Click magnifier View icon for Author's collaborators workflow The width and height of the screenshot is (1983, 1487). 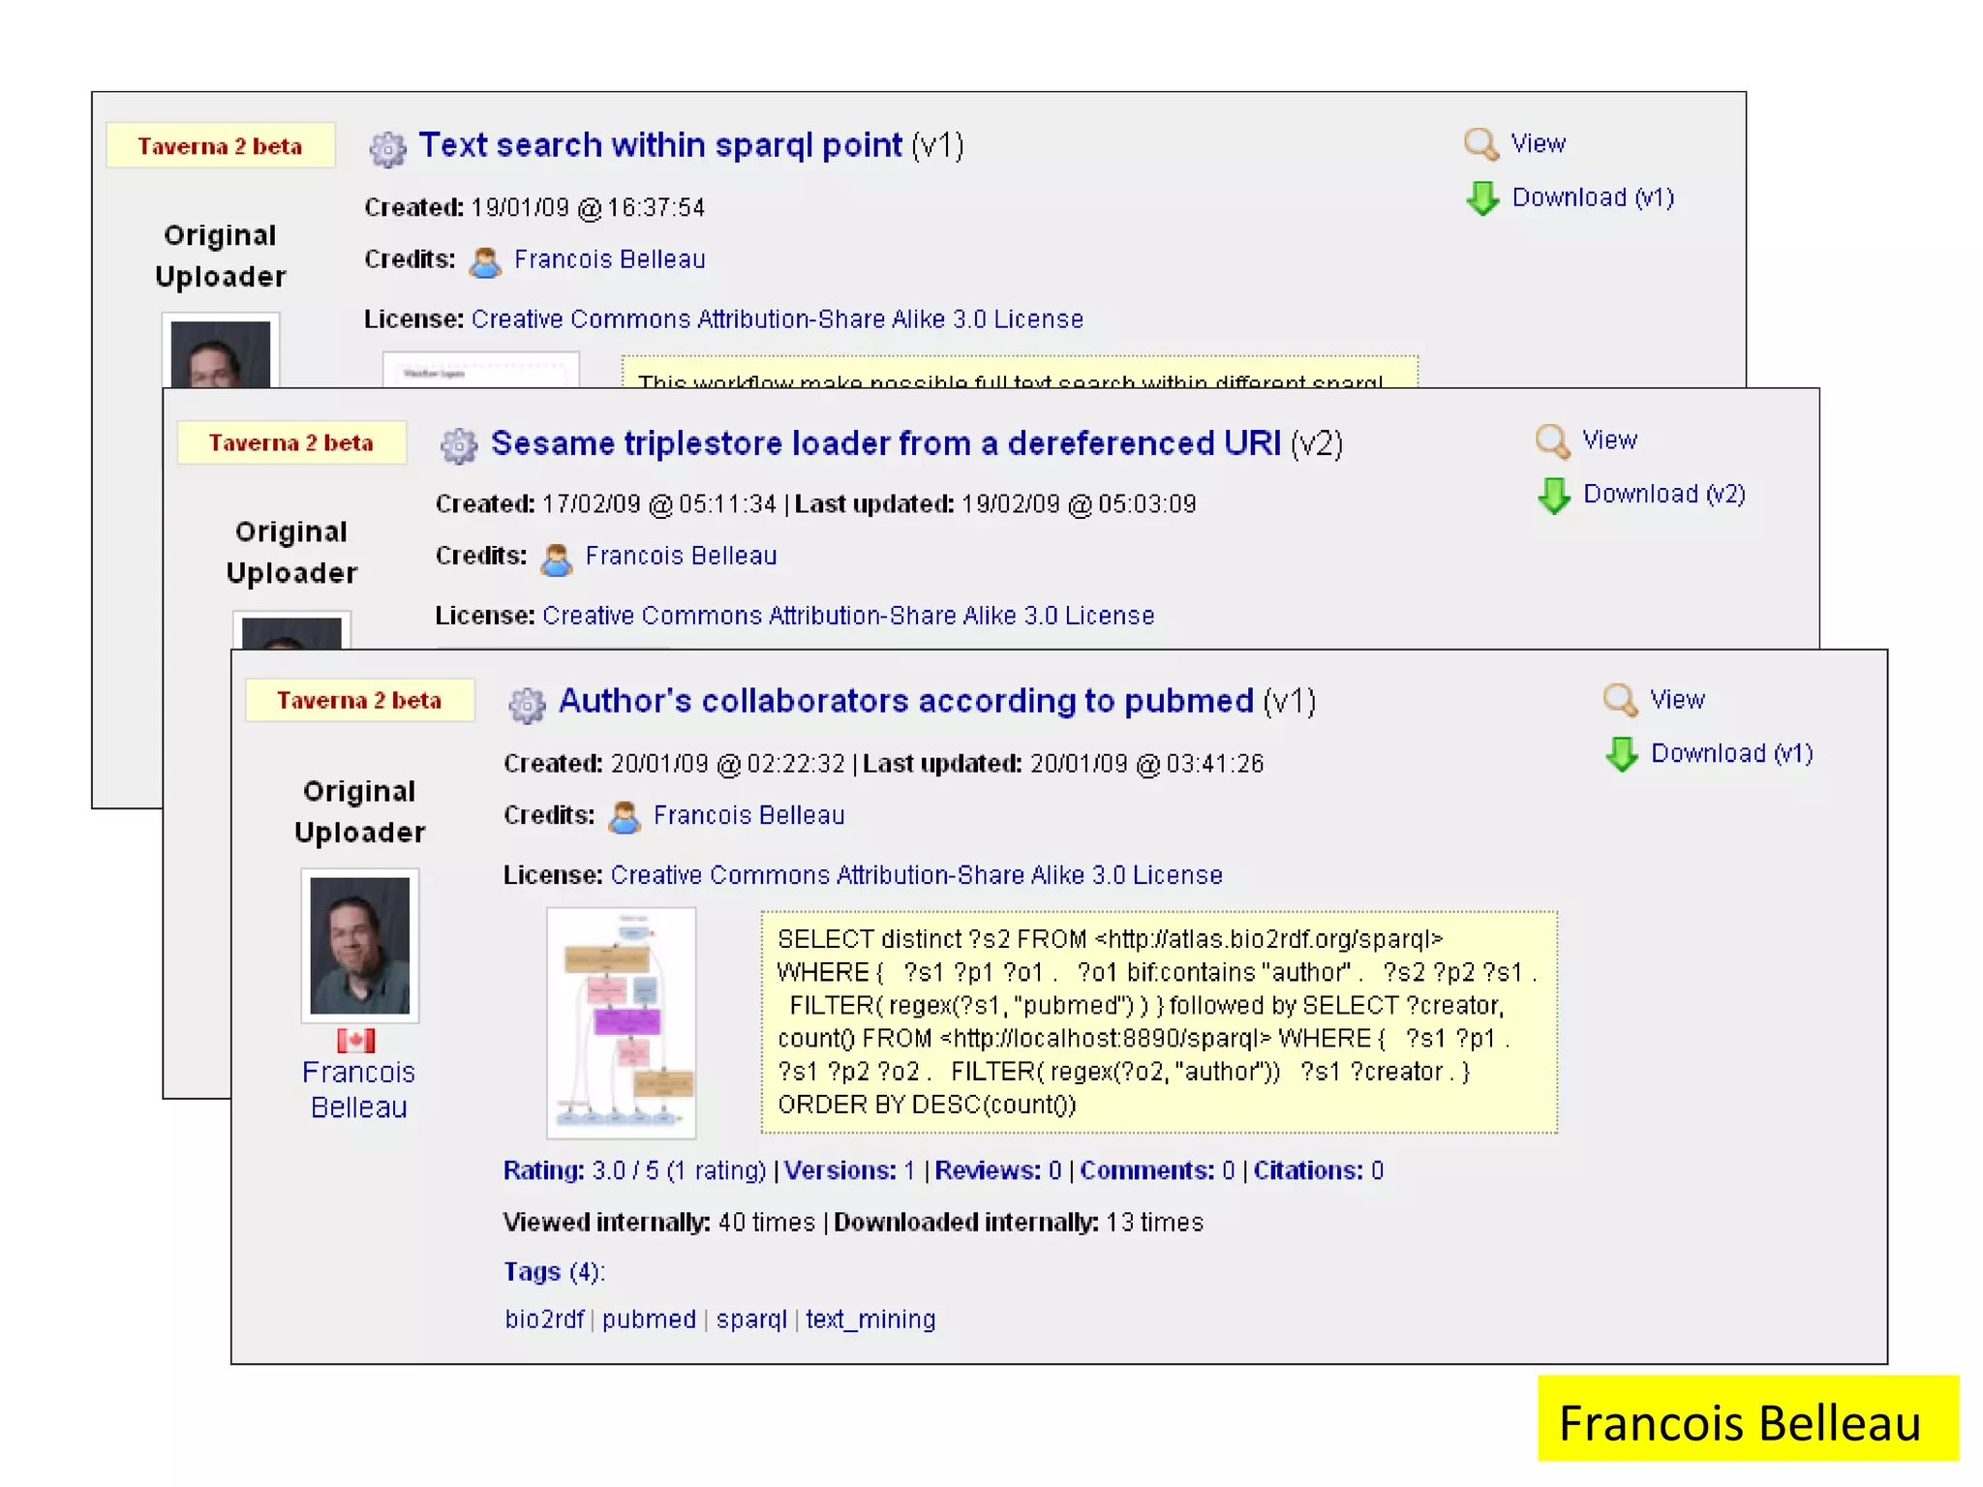point(1620,700)
